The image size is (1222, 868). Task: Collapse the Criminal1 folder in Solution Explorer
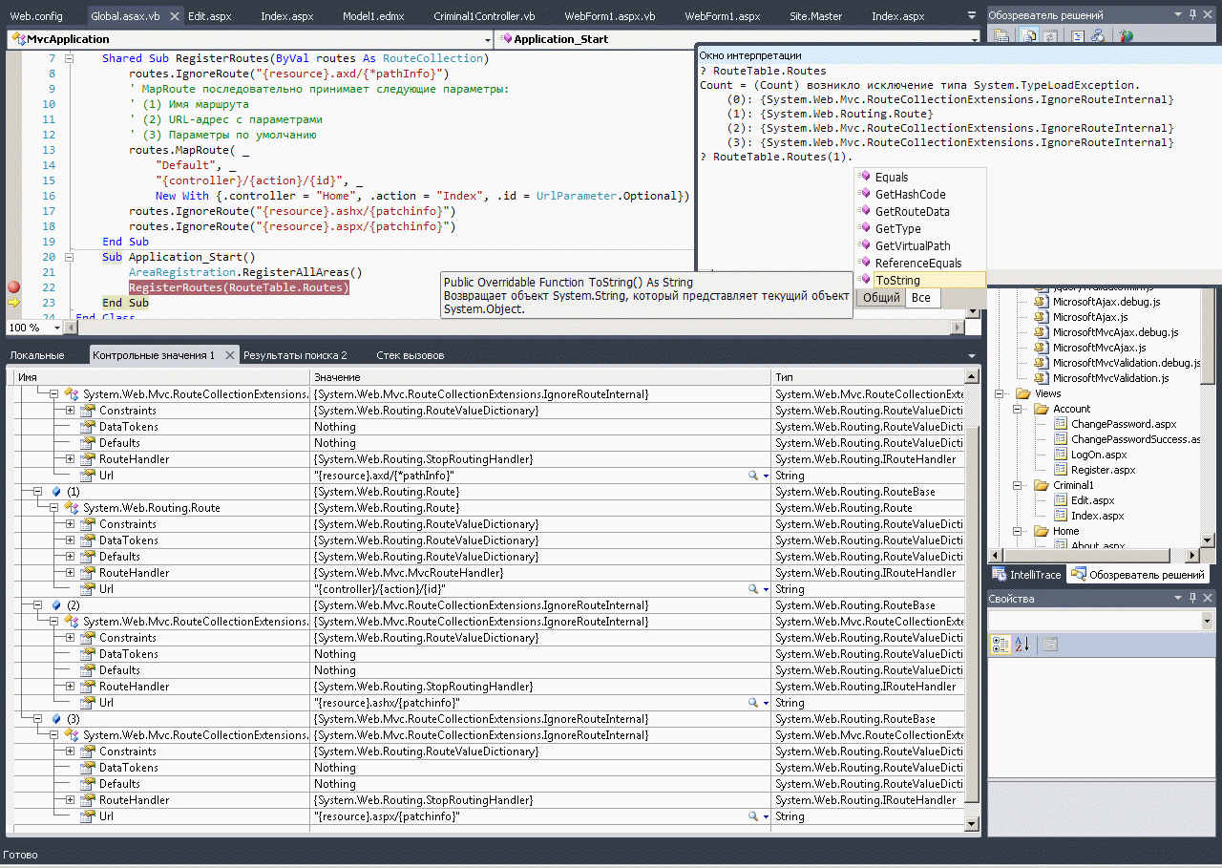pyautogui.click(x=1018, y=485)
